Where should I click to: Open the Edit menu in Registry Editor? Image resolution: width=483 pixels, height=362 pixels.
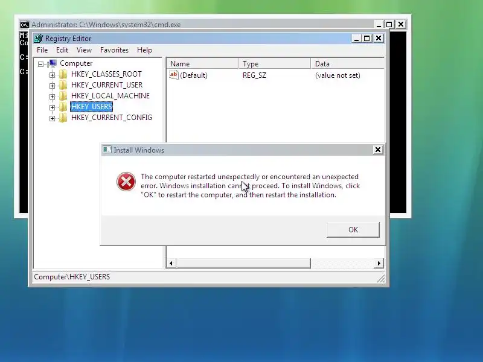[62, 50]
